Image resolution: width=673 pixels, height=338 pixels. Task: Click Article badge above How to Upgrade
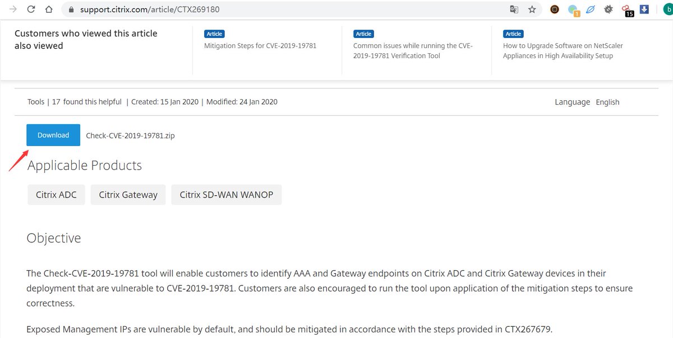513,34
